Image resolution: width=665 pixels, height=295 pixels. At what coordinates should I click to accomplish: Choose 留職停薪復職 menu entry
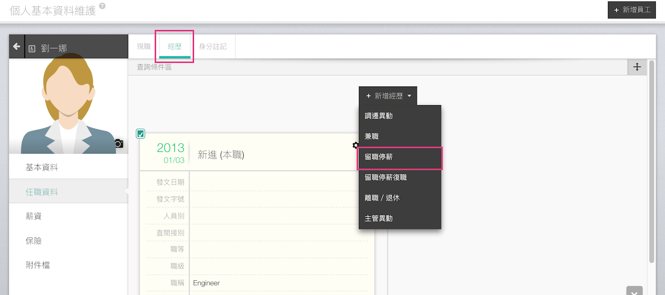386,178
